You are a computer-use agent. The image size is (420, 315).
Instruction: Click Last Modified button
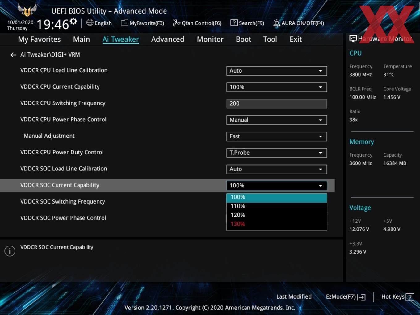(x=294, y=297)
